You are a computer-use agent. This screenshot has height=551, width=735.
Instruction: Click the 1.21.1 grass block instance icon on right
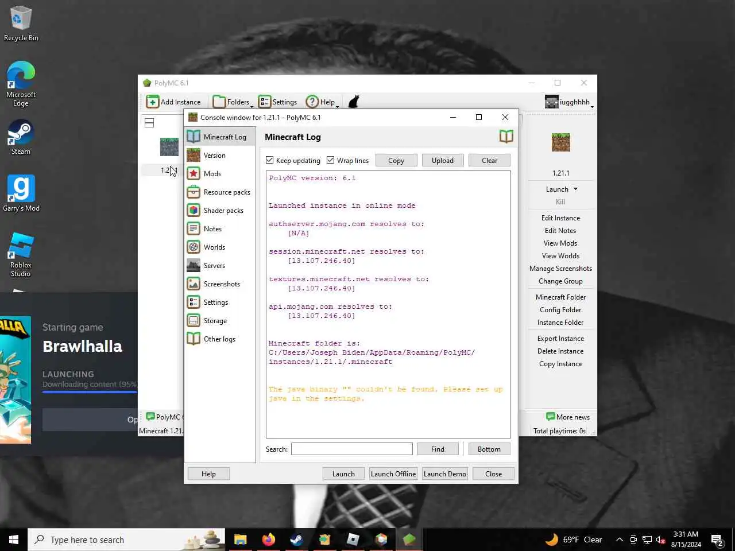[x=561, y=142]
